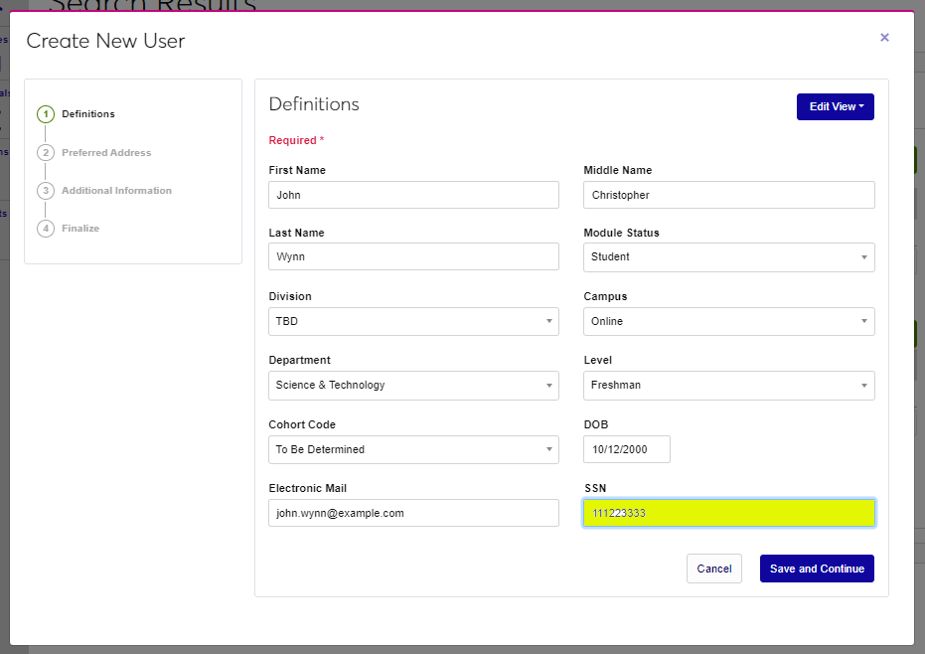The height and width of the screenshot is (654, 925).
Task: Close the Create New User dialog
Action: 884,38
